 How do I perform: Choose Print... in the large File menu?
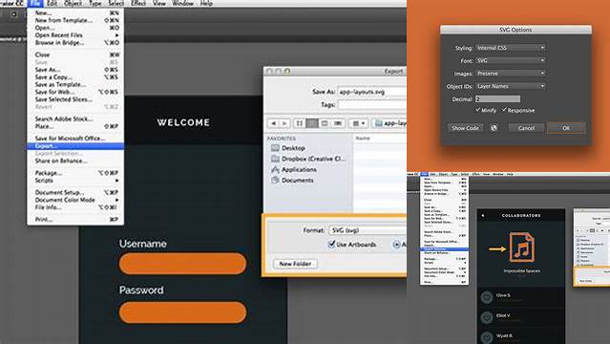pos(75,220)
